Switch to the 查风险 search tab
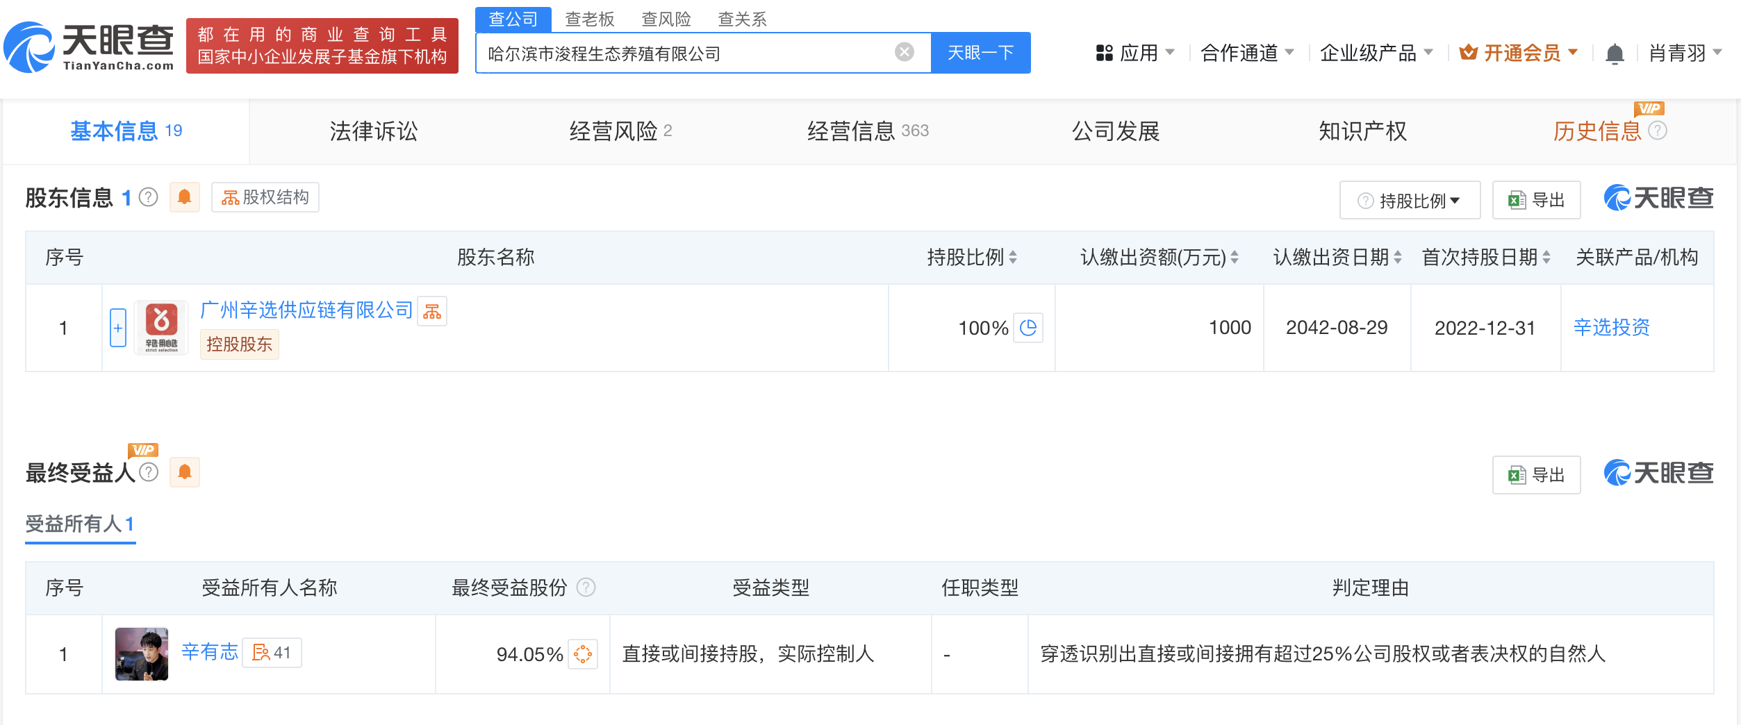1741x725 pixels. (666, 19)
